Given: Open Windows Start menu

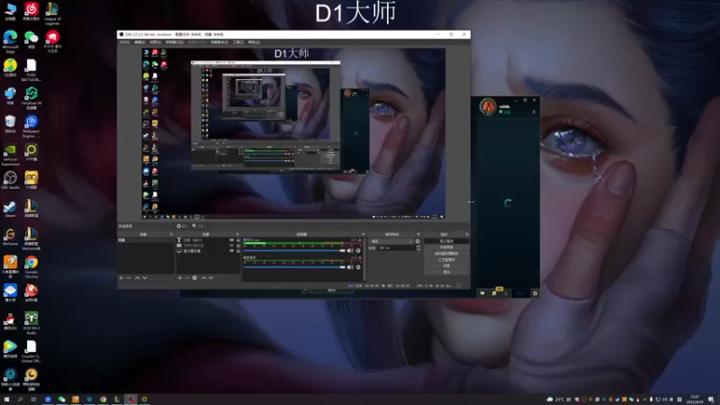Looking at the screenshot, I should tap(6, 400).
